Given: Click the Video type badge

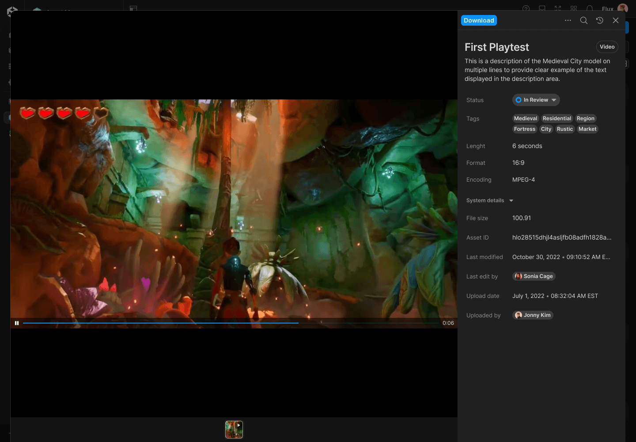Looking at the screenshot, I should pyautogui.click(x=607, y=46).
